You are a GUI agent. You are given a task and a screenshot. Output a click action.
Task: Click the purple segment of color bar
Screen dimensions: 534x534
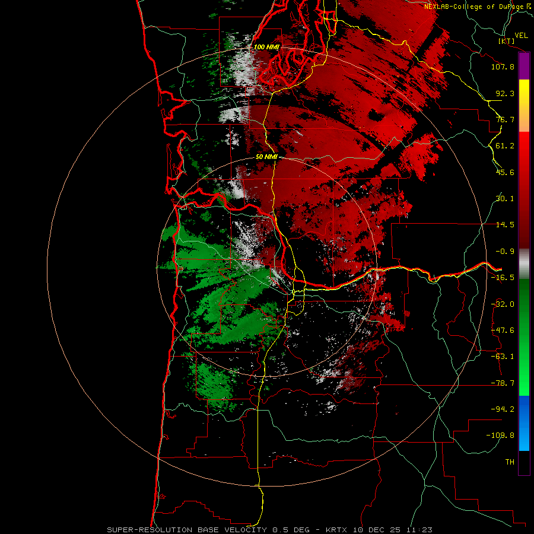click(524, 66)
